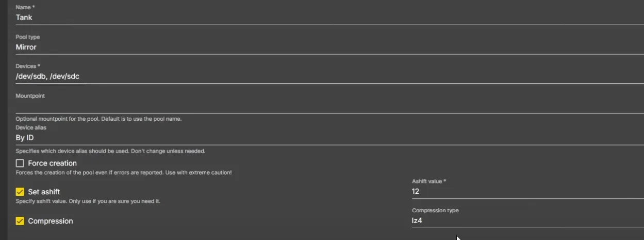Click the "Force creation" label text
This screenshot has width=644, height=240.
pos(52,163)
